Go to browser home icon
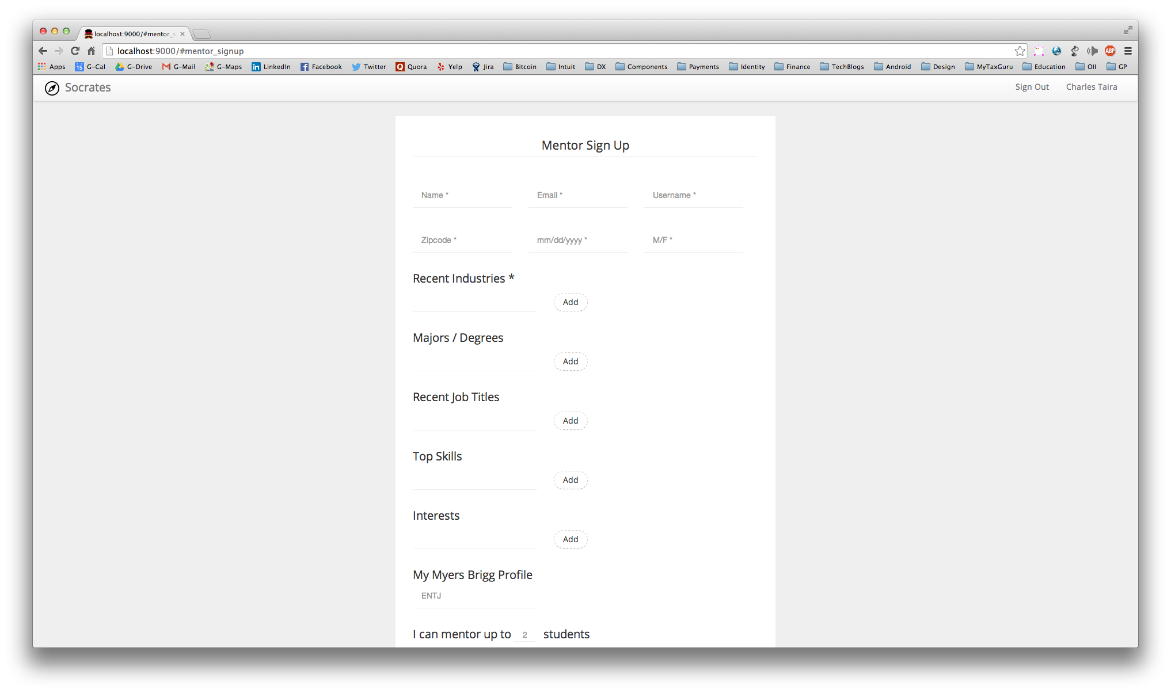 click(91, 51)
